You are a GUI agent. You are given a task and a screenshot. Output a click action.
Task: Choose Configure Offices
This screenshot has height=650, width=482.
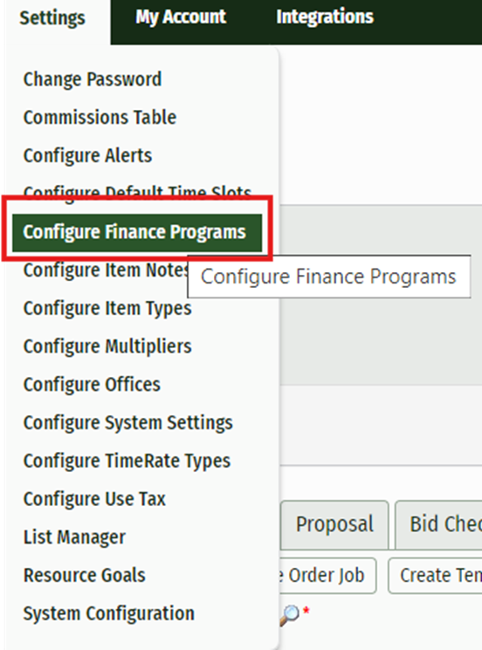coord(92,385)
